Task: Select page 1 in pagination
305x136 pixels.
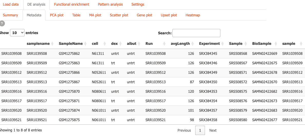Action: [200, 130]
